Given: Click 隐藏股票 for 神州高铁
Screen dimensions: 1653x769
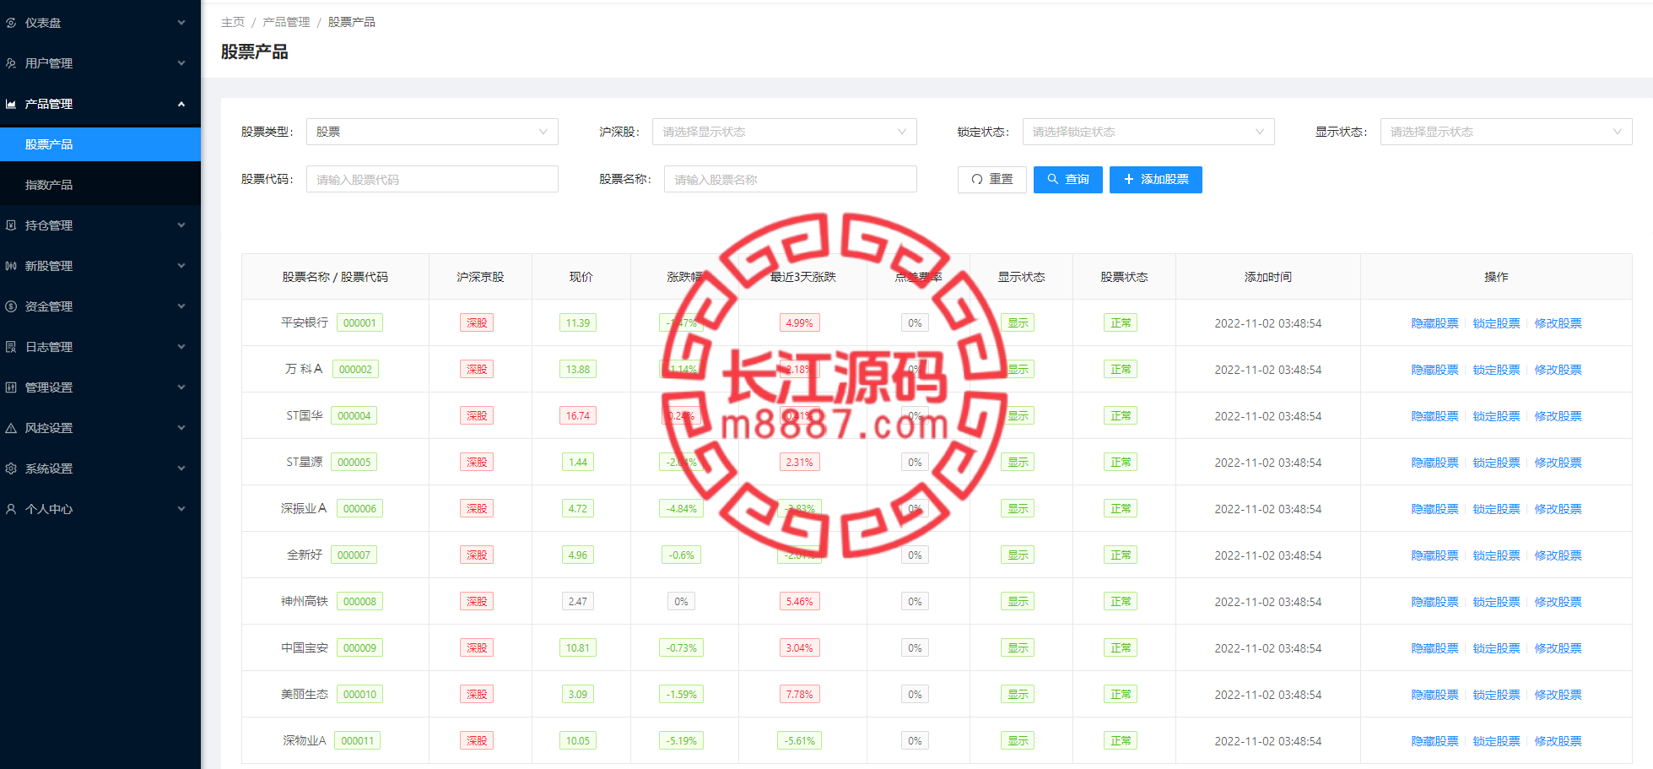Looking at the screenshot, I should click(x=1434, y=602).
